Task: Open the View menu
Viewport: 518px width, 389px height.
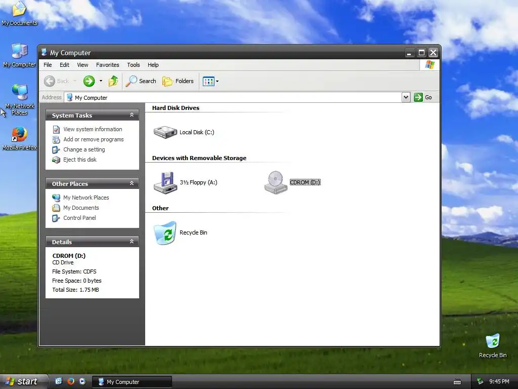Action: click(x=82, y=65)
